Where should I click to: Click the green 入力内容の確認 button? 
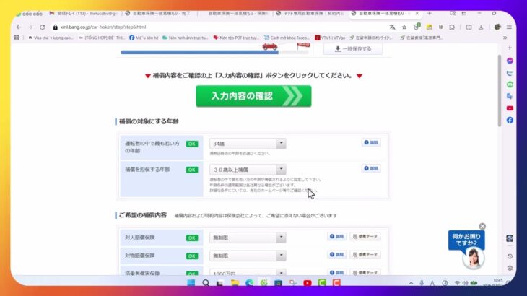[x=253, y=96]
